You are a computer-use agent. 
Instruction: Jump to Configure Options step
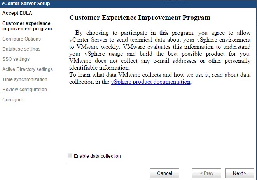(x=21, y=39)
